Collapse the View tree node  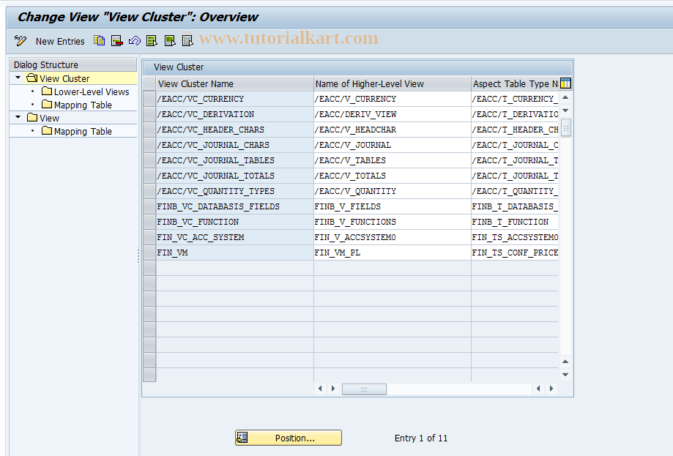[17, 118]
